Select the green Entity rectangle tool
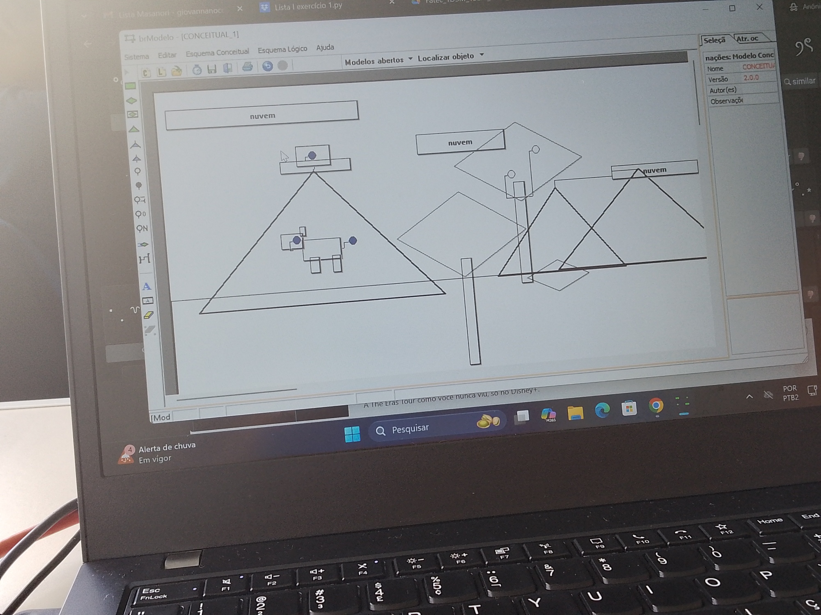This screenshot has height=615, width=821. coord(130,86)
